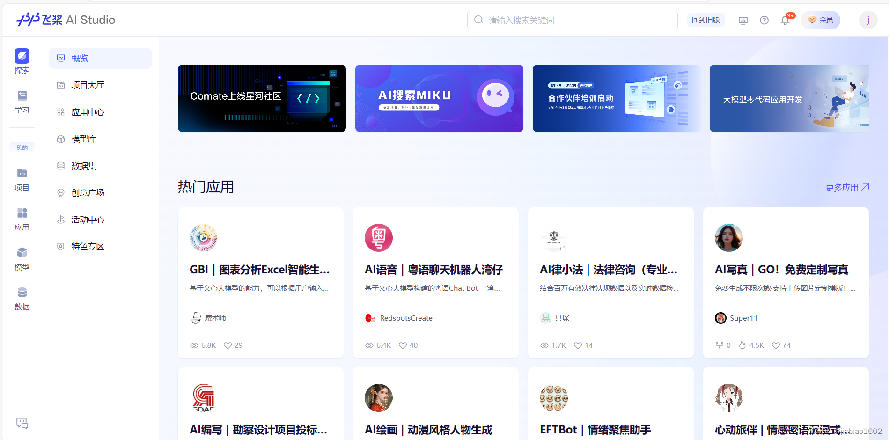
Task: Click the monitor icon in top bar
Action: [x=743, y=20]
